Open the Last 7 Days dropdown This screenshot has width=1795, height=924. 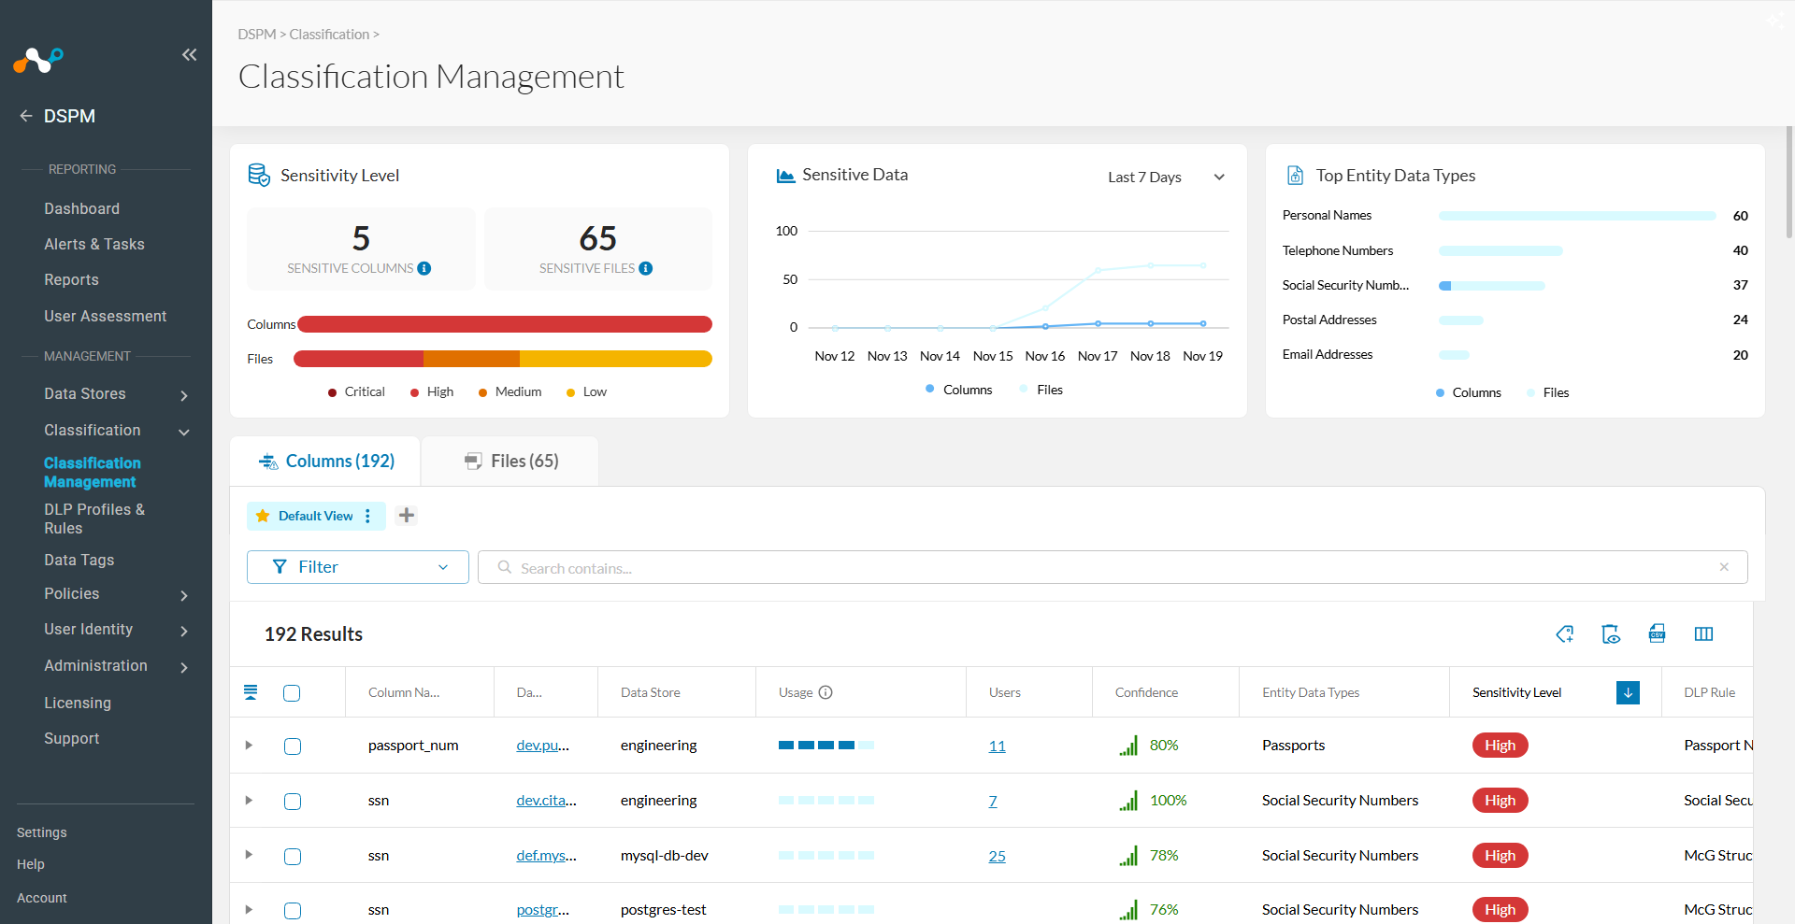(1165, 177)
